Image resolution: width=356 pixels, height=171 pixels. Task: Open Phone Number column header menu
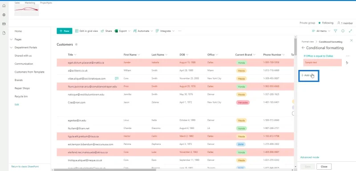click(x=274, y=54)
